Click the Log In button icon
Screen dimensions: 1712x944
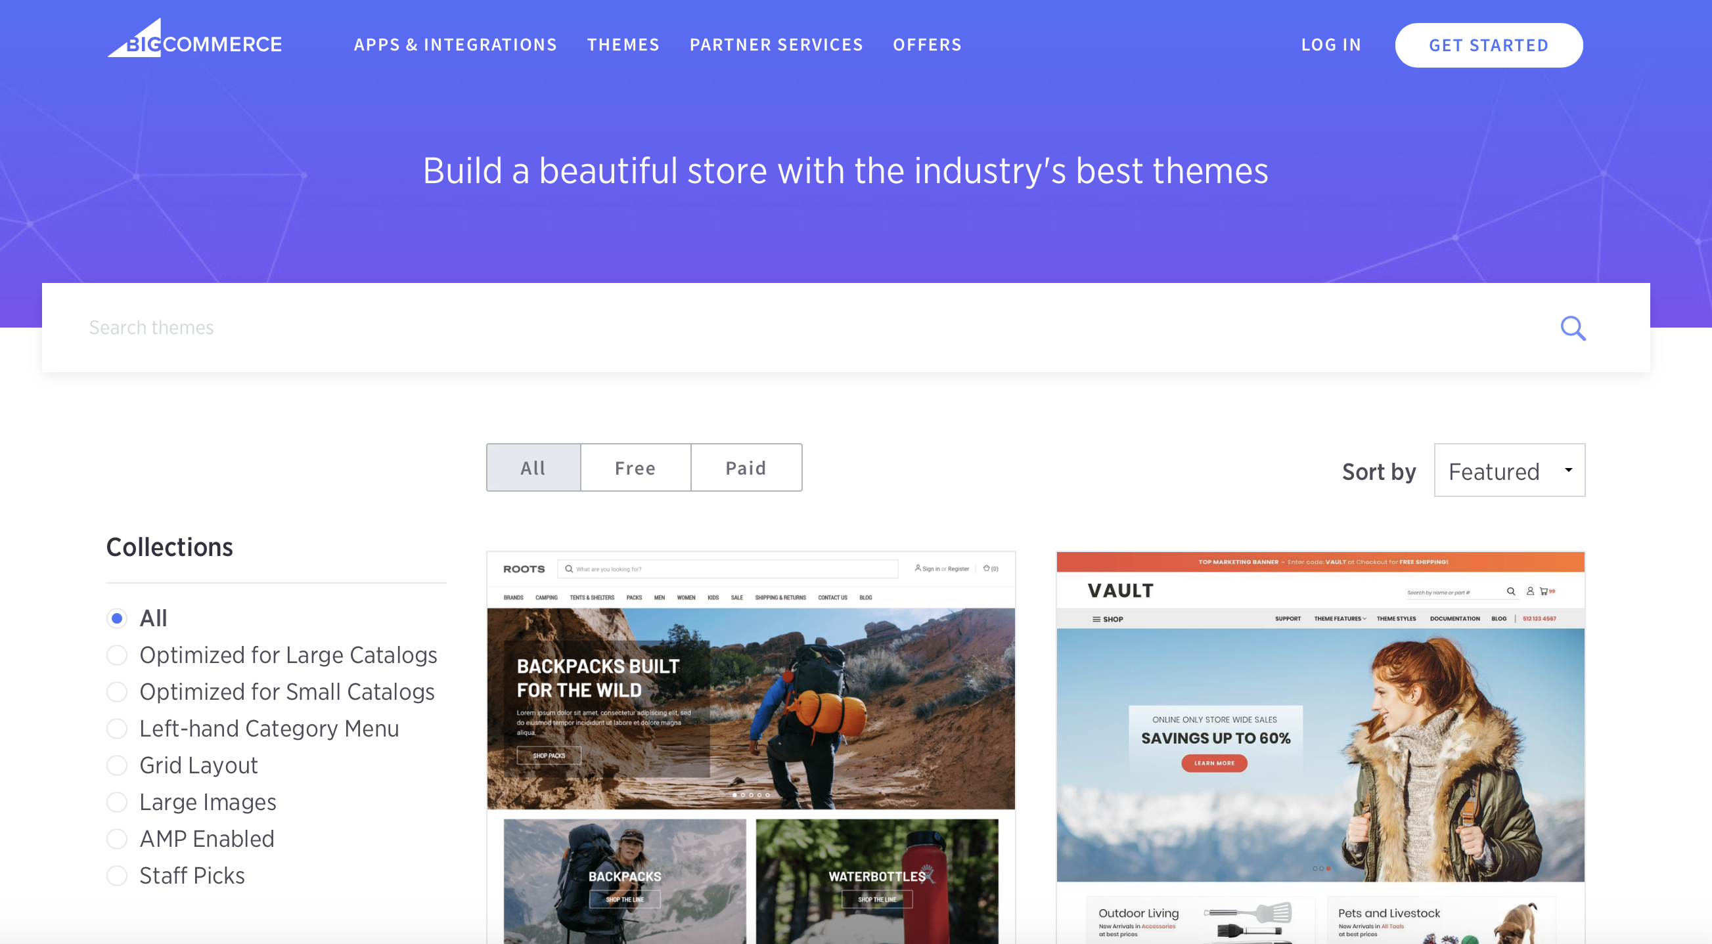[1330, 44]
